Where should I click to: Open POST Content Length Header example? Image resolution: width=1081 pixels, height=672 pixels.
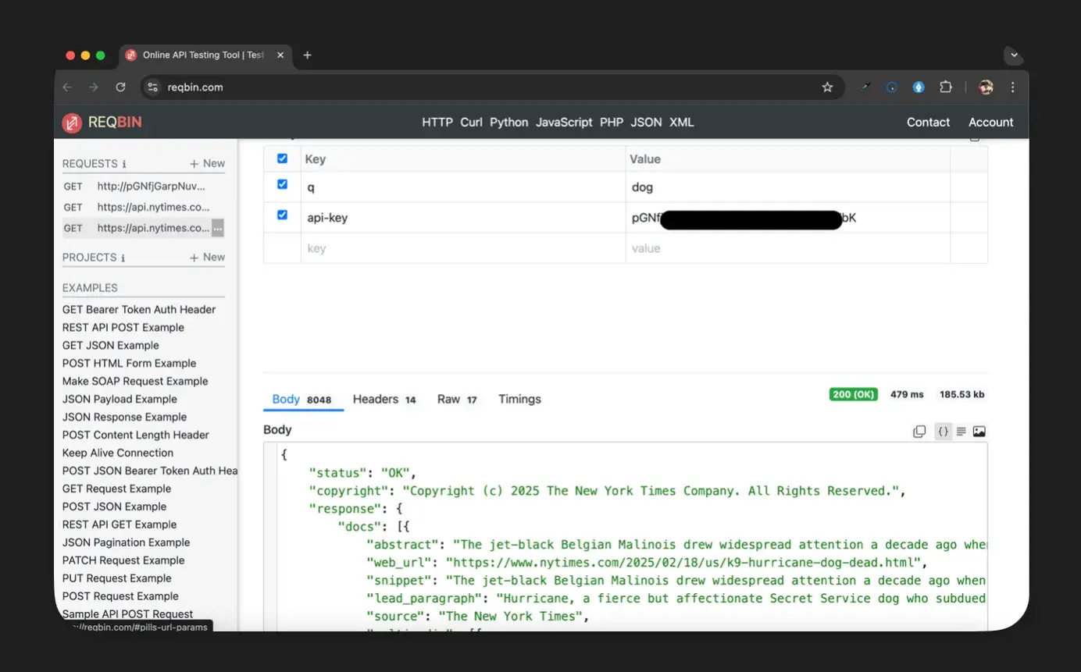tap(136, 436)
